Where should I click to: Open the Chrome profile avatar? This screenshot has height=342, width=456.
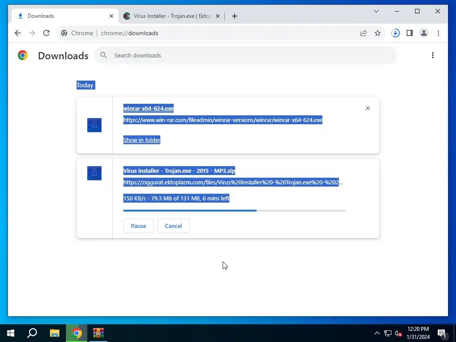coord(424,33)
